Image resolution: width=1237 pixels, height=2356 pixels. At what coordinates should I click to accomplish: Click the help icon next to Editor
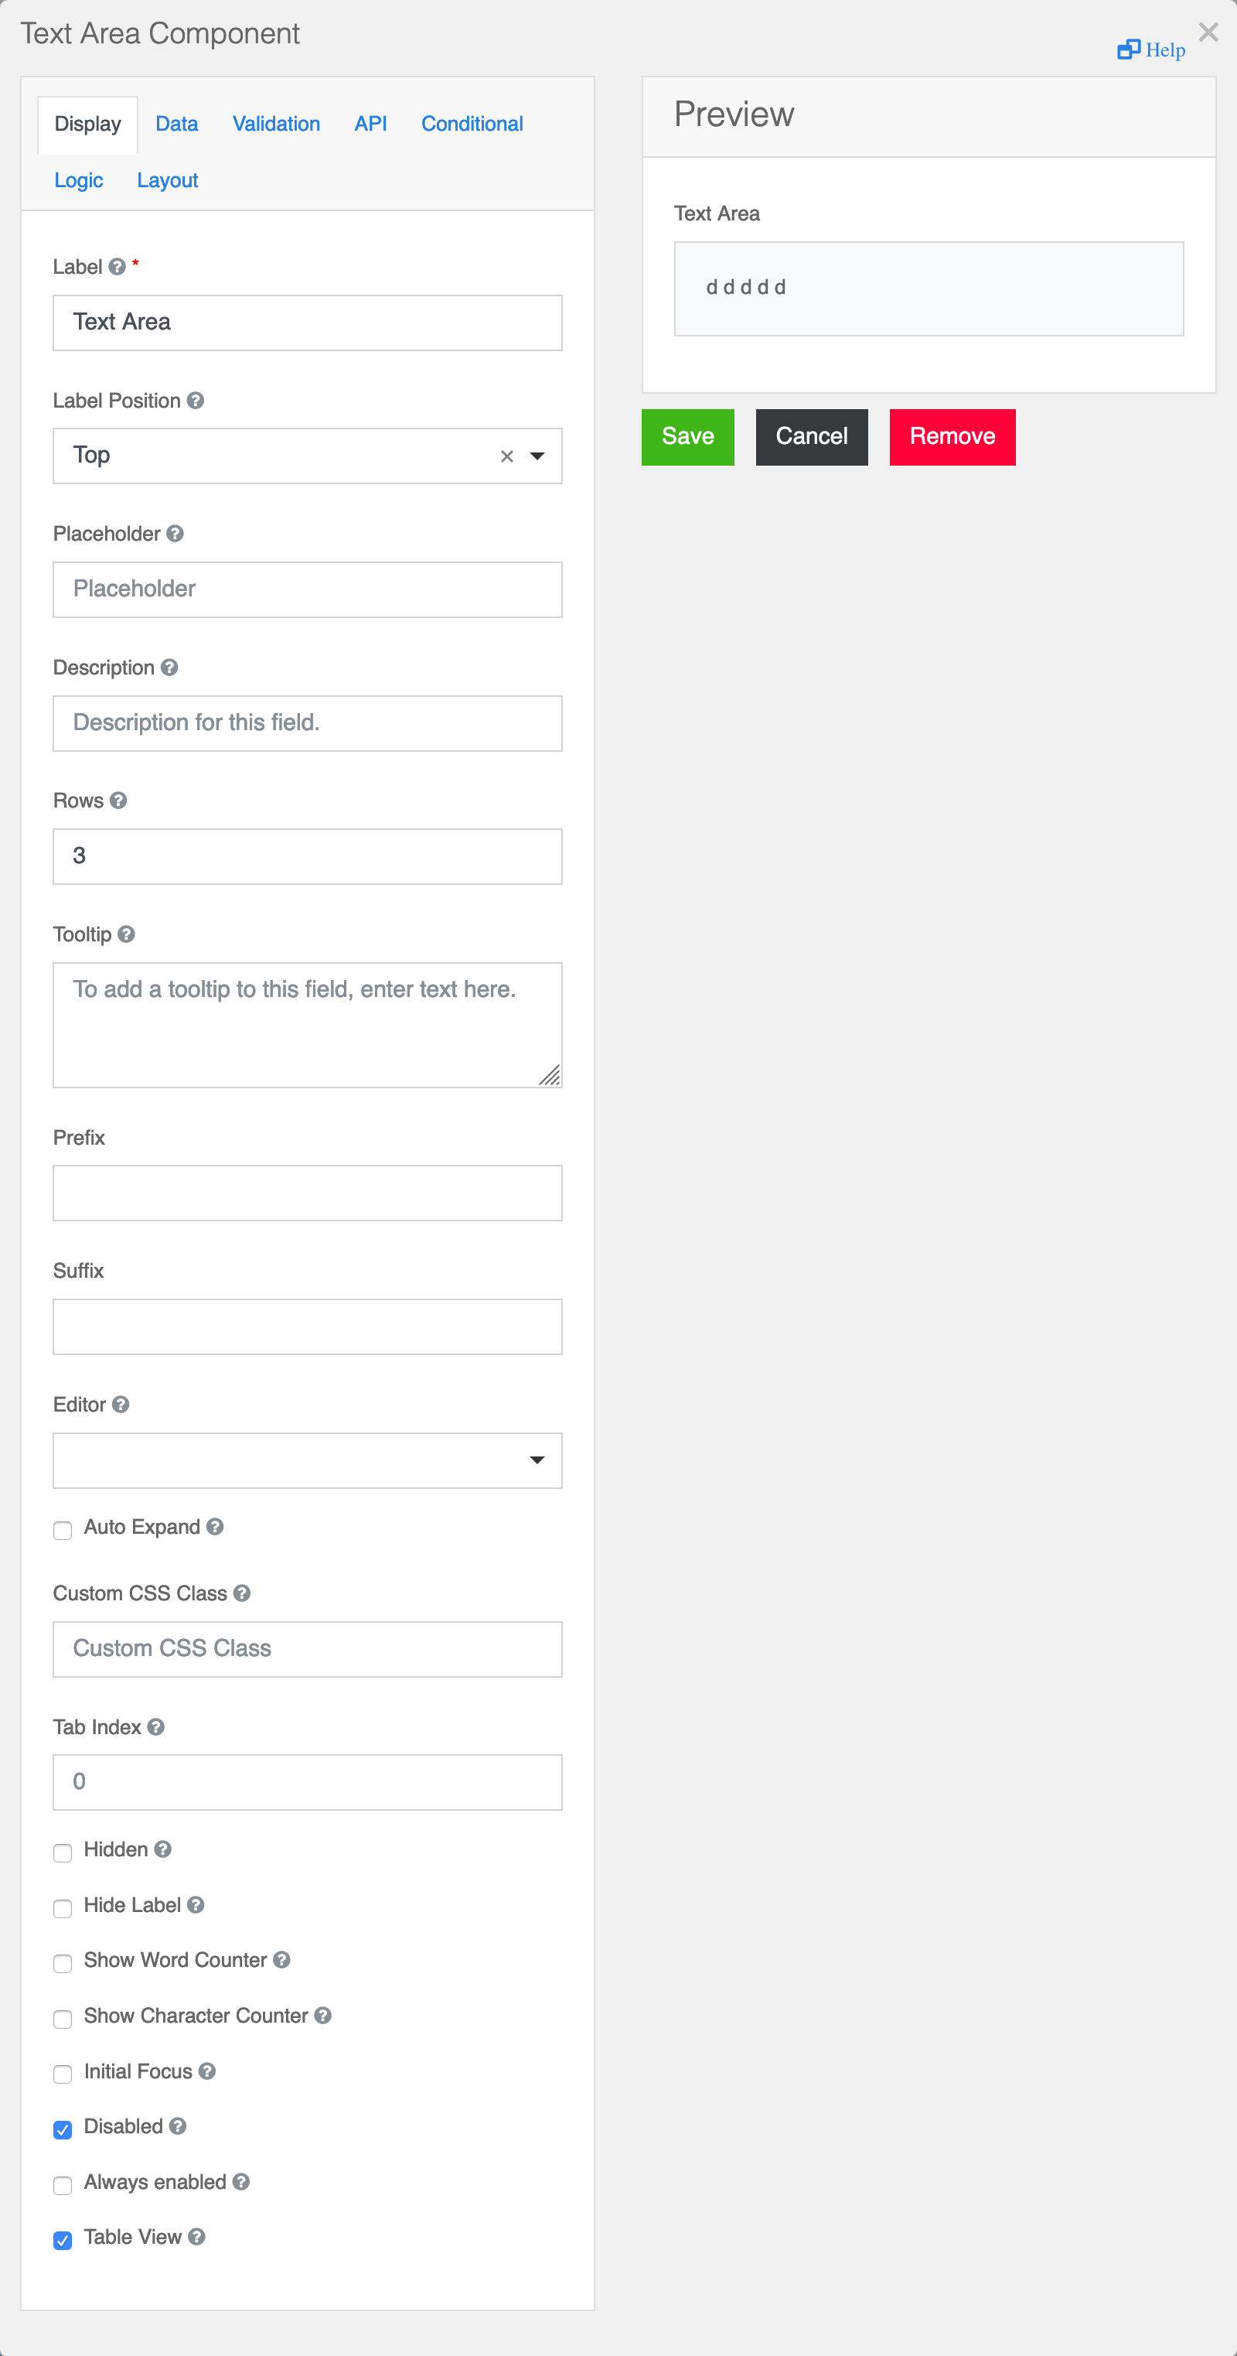121,1405
